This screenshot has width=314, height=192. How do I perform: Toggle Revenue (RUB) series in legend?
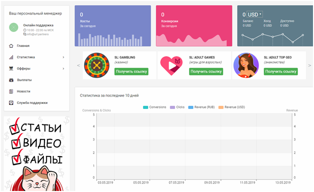click(x=201, y=107)
